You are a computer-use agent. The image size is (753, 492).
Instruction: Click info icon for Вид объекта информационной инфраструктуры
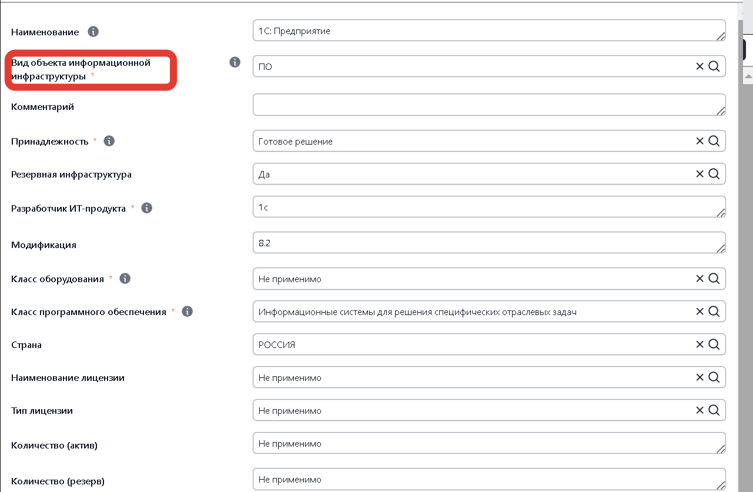(235, 62)
